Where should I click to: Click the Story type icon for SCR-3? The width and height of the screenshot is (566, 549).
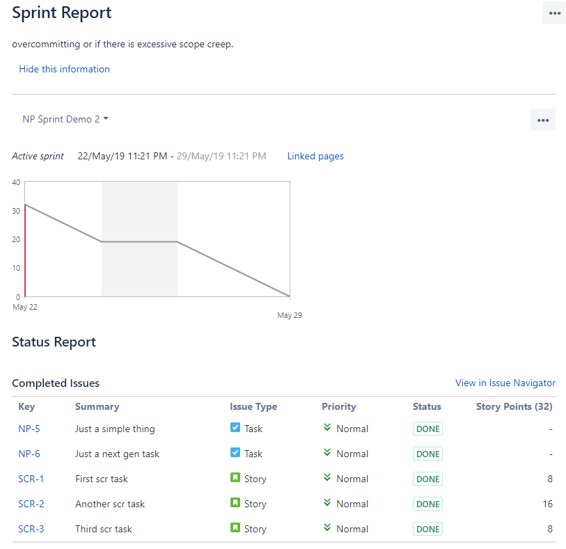[x=235, y=528]
